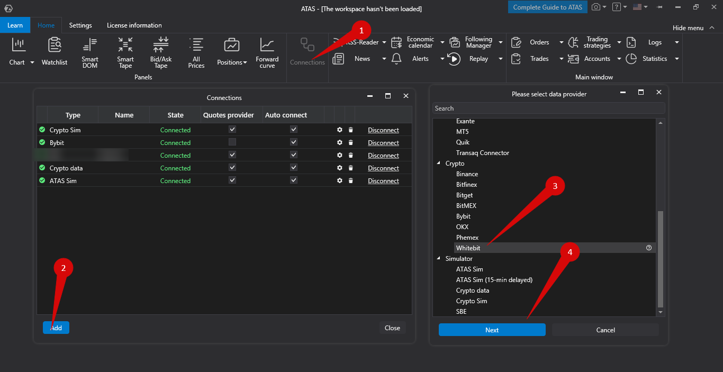Viewport: 723px width, 372px height.
Task: Toggle Auto connect in the blurred row
Action: coord(294,155)
